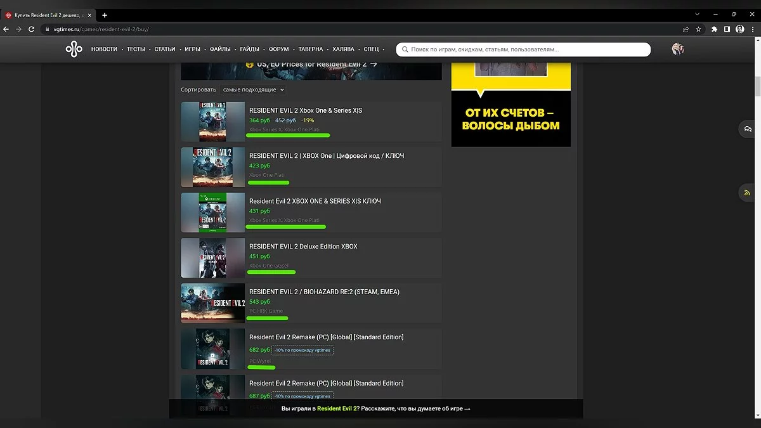Bookmark this page with star icon
The image size is (761, 428).
698,29
